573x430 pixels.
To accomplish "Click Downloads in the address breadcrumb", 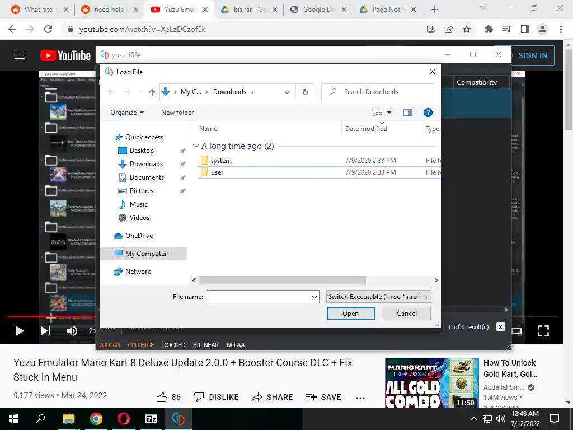I will pos(229,92).
